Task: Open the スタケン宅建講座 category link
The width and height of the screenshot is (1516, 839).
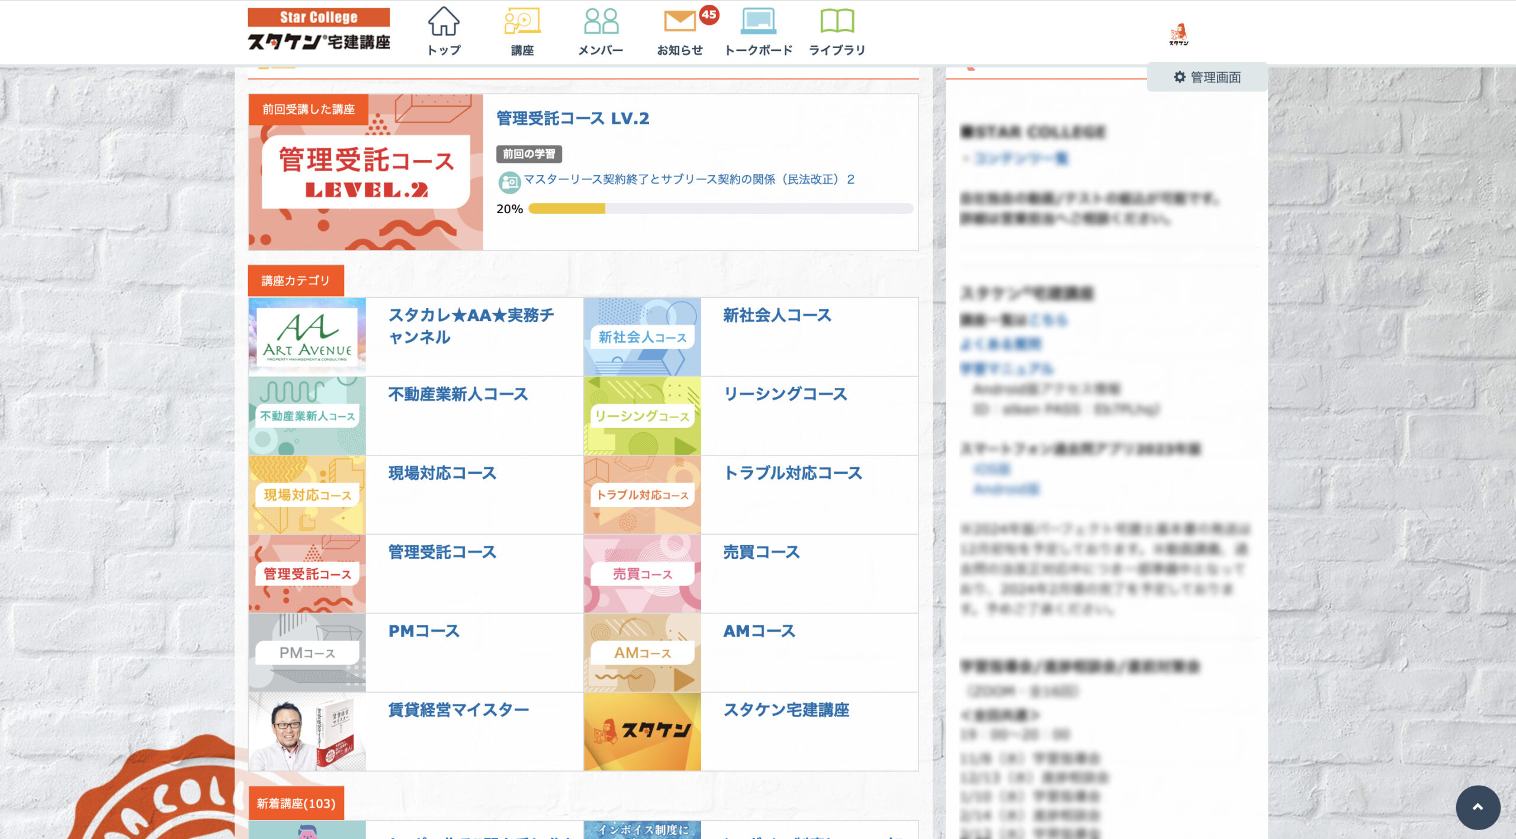Action: point(786,710)
